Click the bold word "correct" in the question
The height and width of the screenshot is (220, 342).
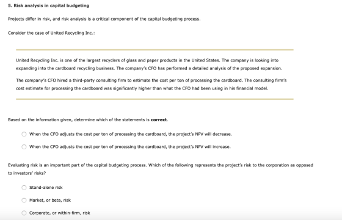(x=159, y=119)
